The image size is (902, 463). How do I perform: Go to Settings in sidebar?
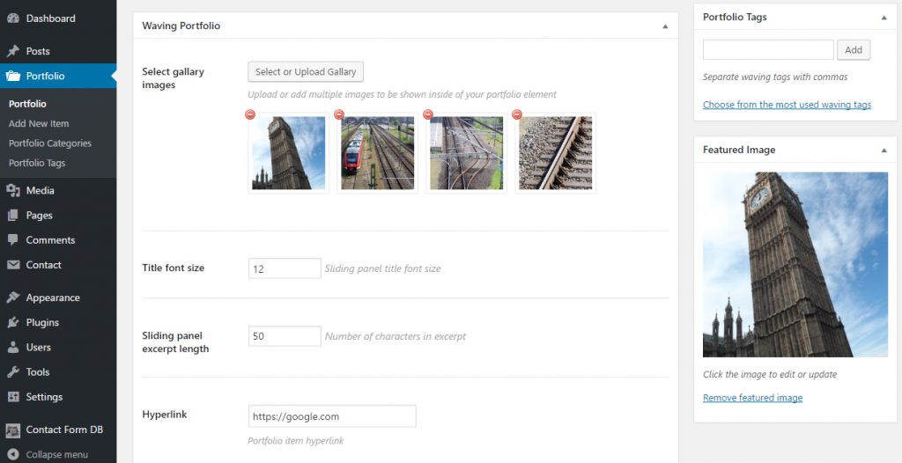click(x=44, y=397)
